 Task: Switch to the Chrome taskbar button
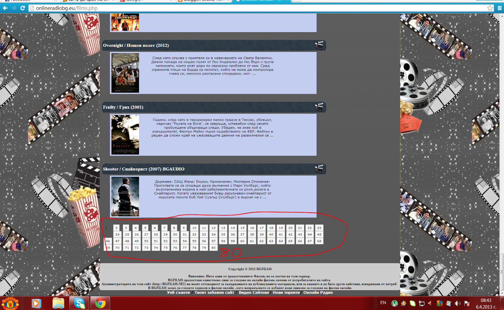pyautogui.click(x=100, y=303)
